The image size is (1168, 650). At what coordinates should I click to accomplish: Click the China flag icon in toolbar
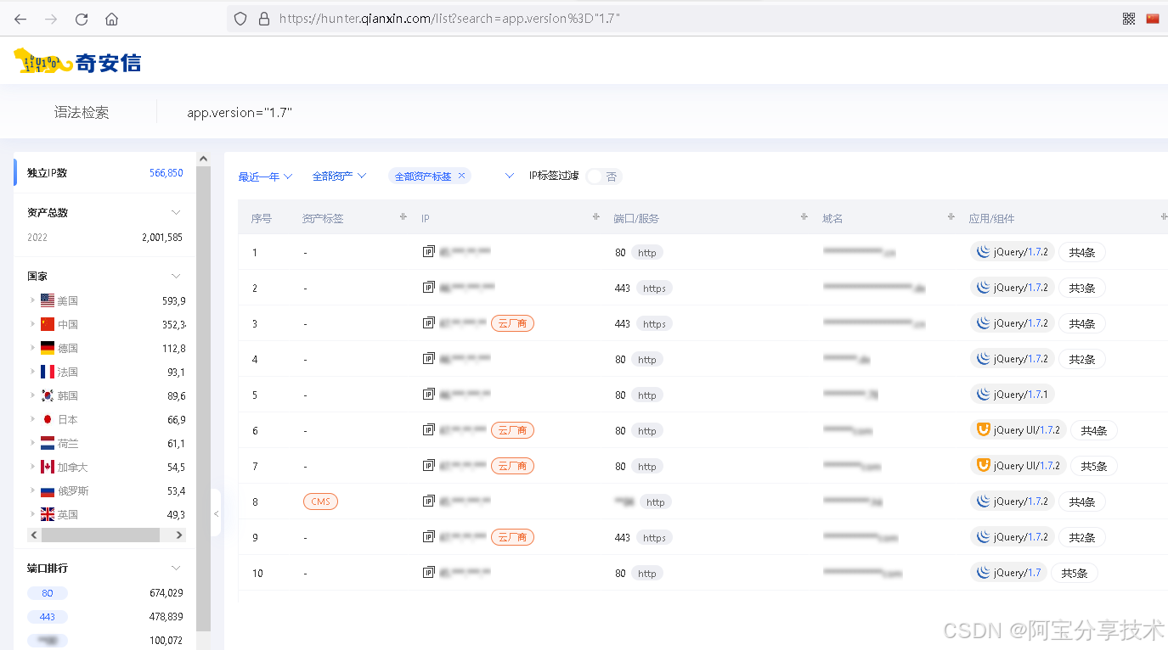coord(1153,19)
